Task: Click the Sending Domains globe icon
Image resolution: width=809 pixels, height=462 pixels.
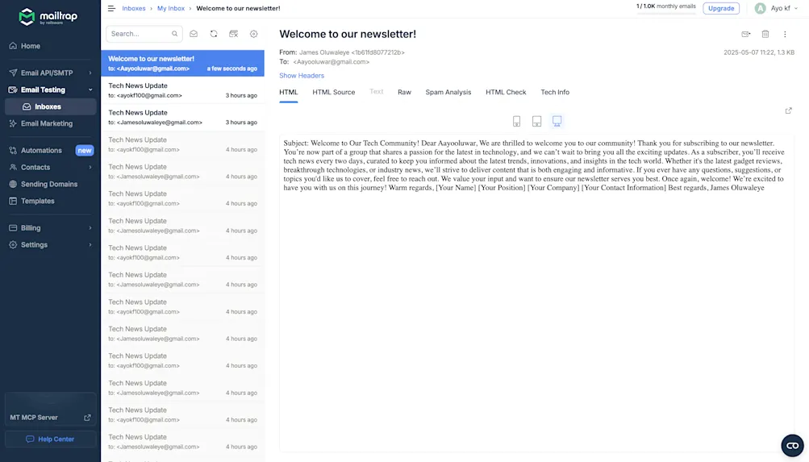Action: [13, 184]
